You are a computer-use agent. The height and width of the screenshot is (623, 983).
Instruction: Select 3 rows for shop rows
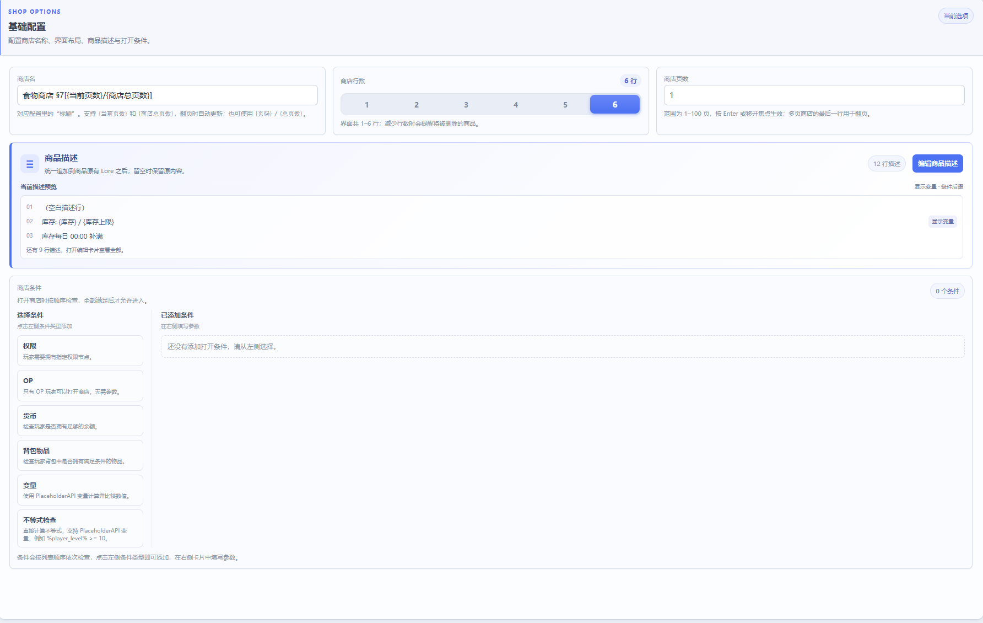tap(466, 104)
